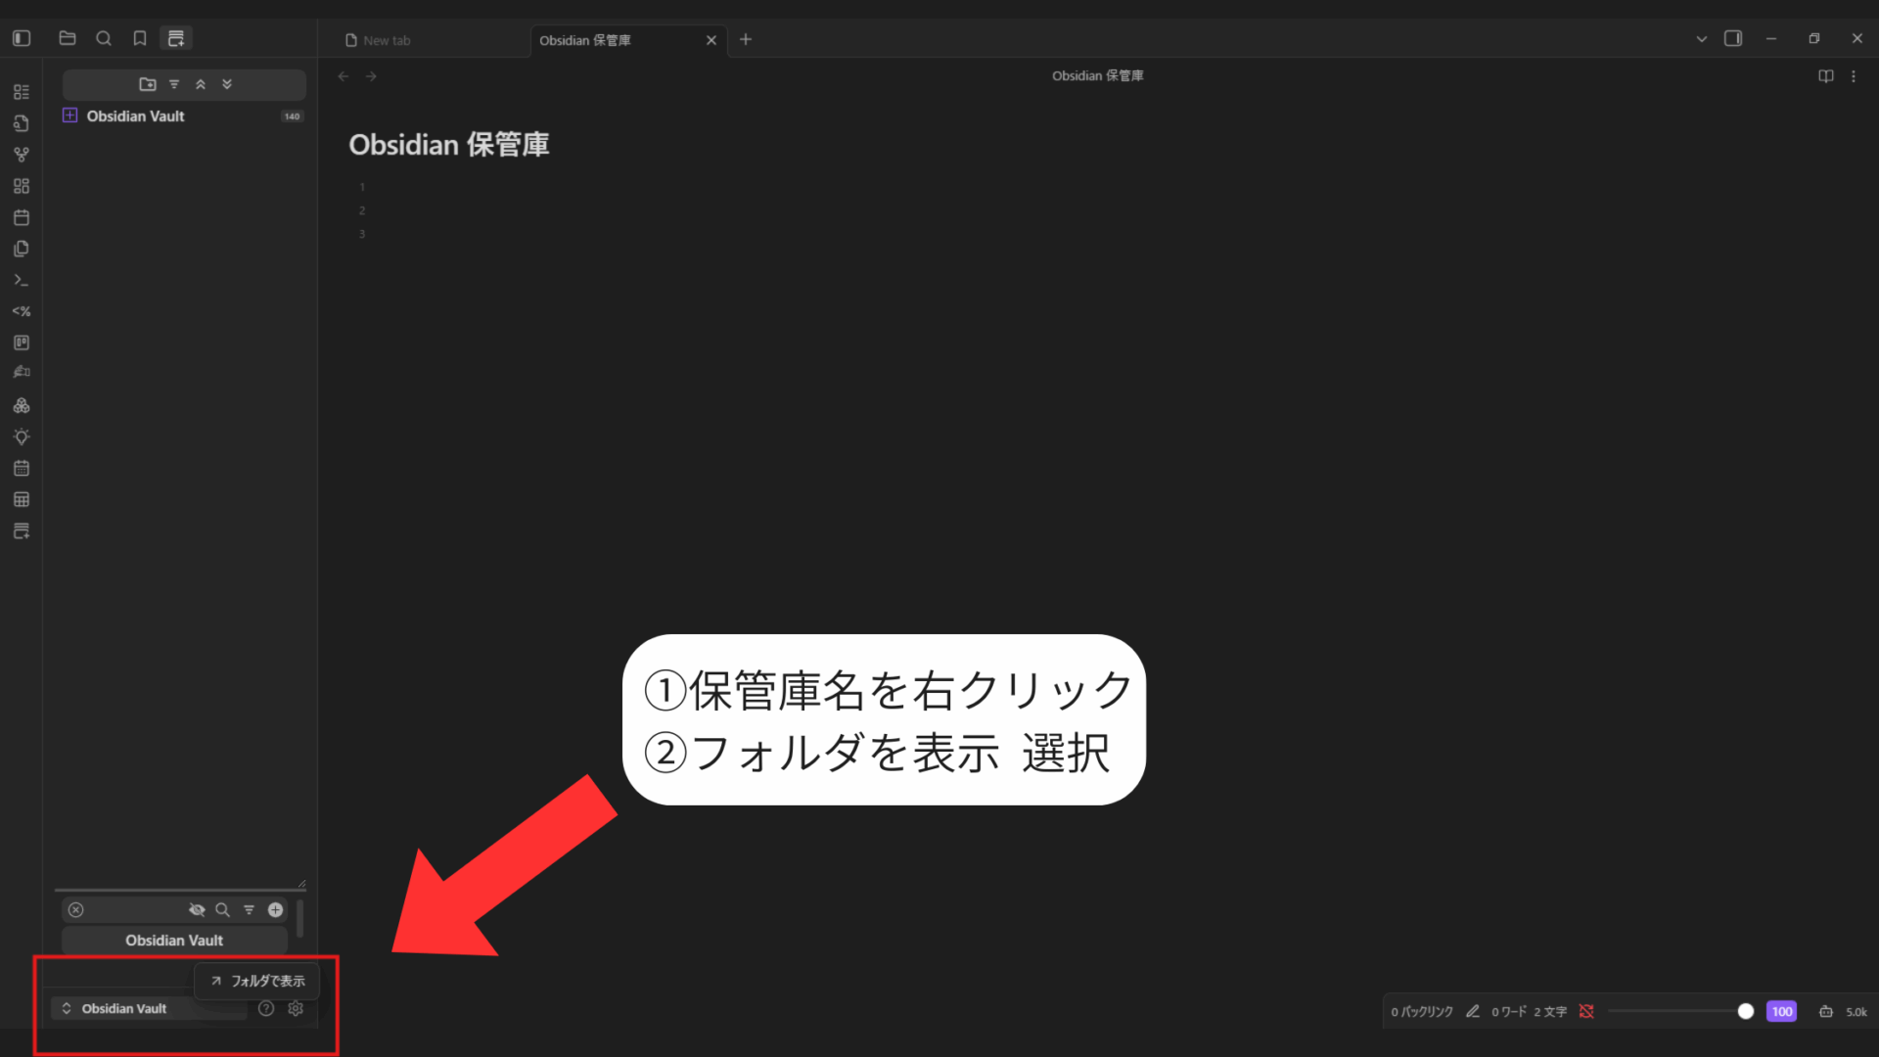Toggle reading view book icon
The height and width of the screenshot is (1057, 1879).
(x=1825, y=76)
